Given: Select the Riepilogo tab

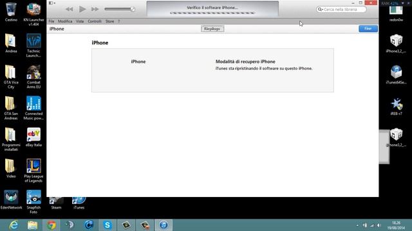Looking at the screenshot, I should (212, 29).
